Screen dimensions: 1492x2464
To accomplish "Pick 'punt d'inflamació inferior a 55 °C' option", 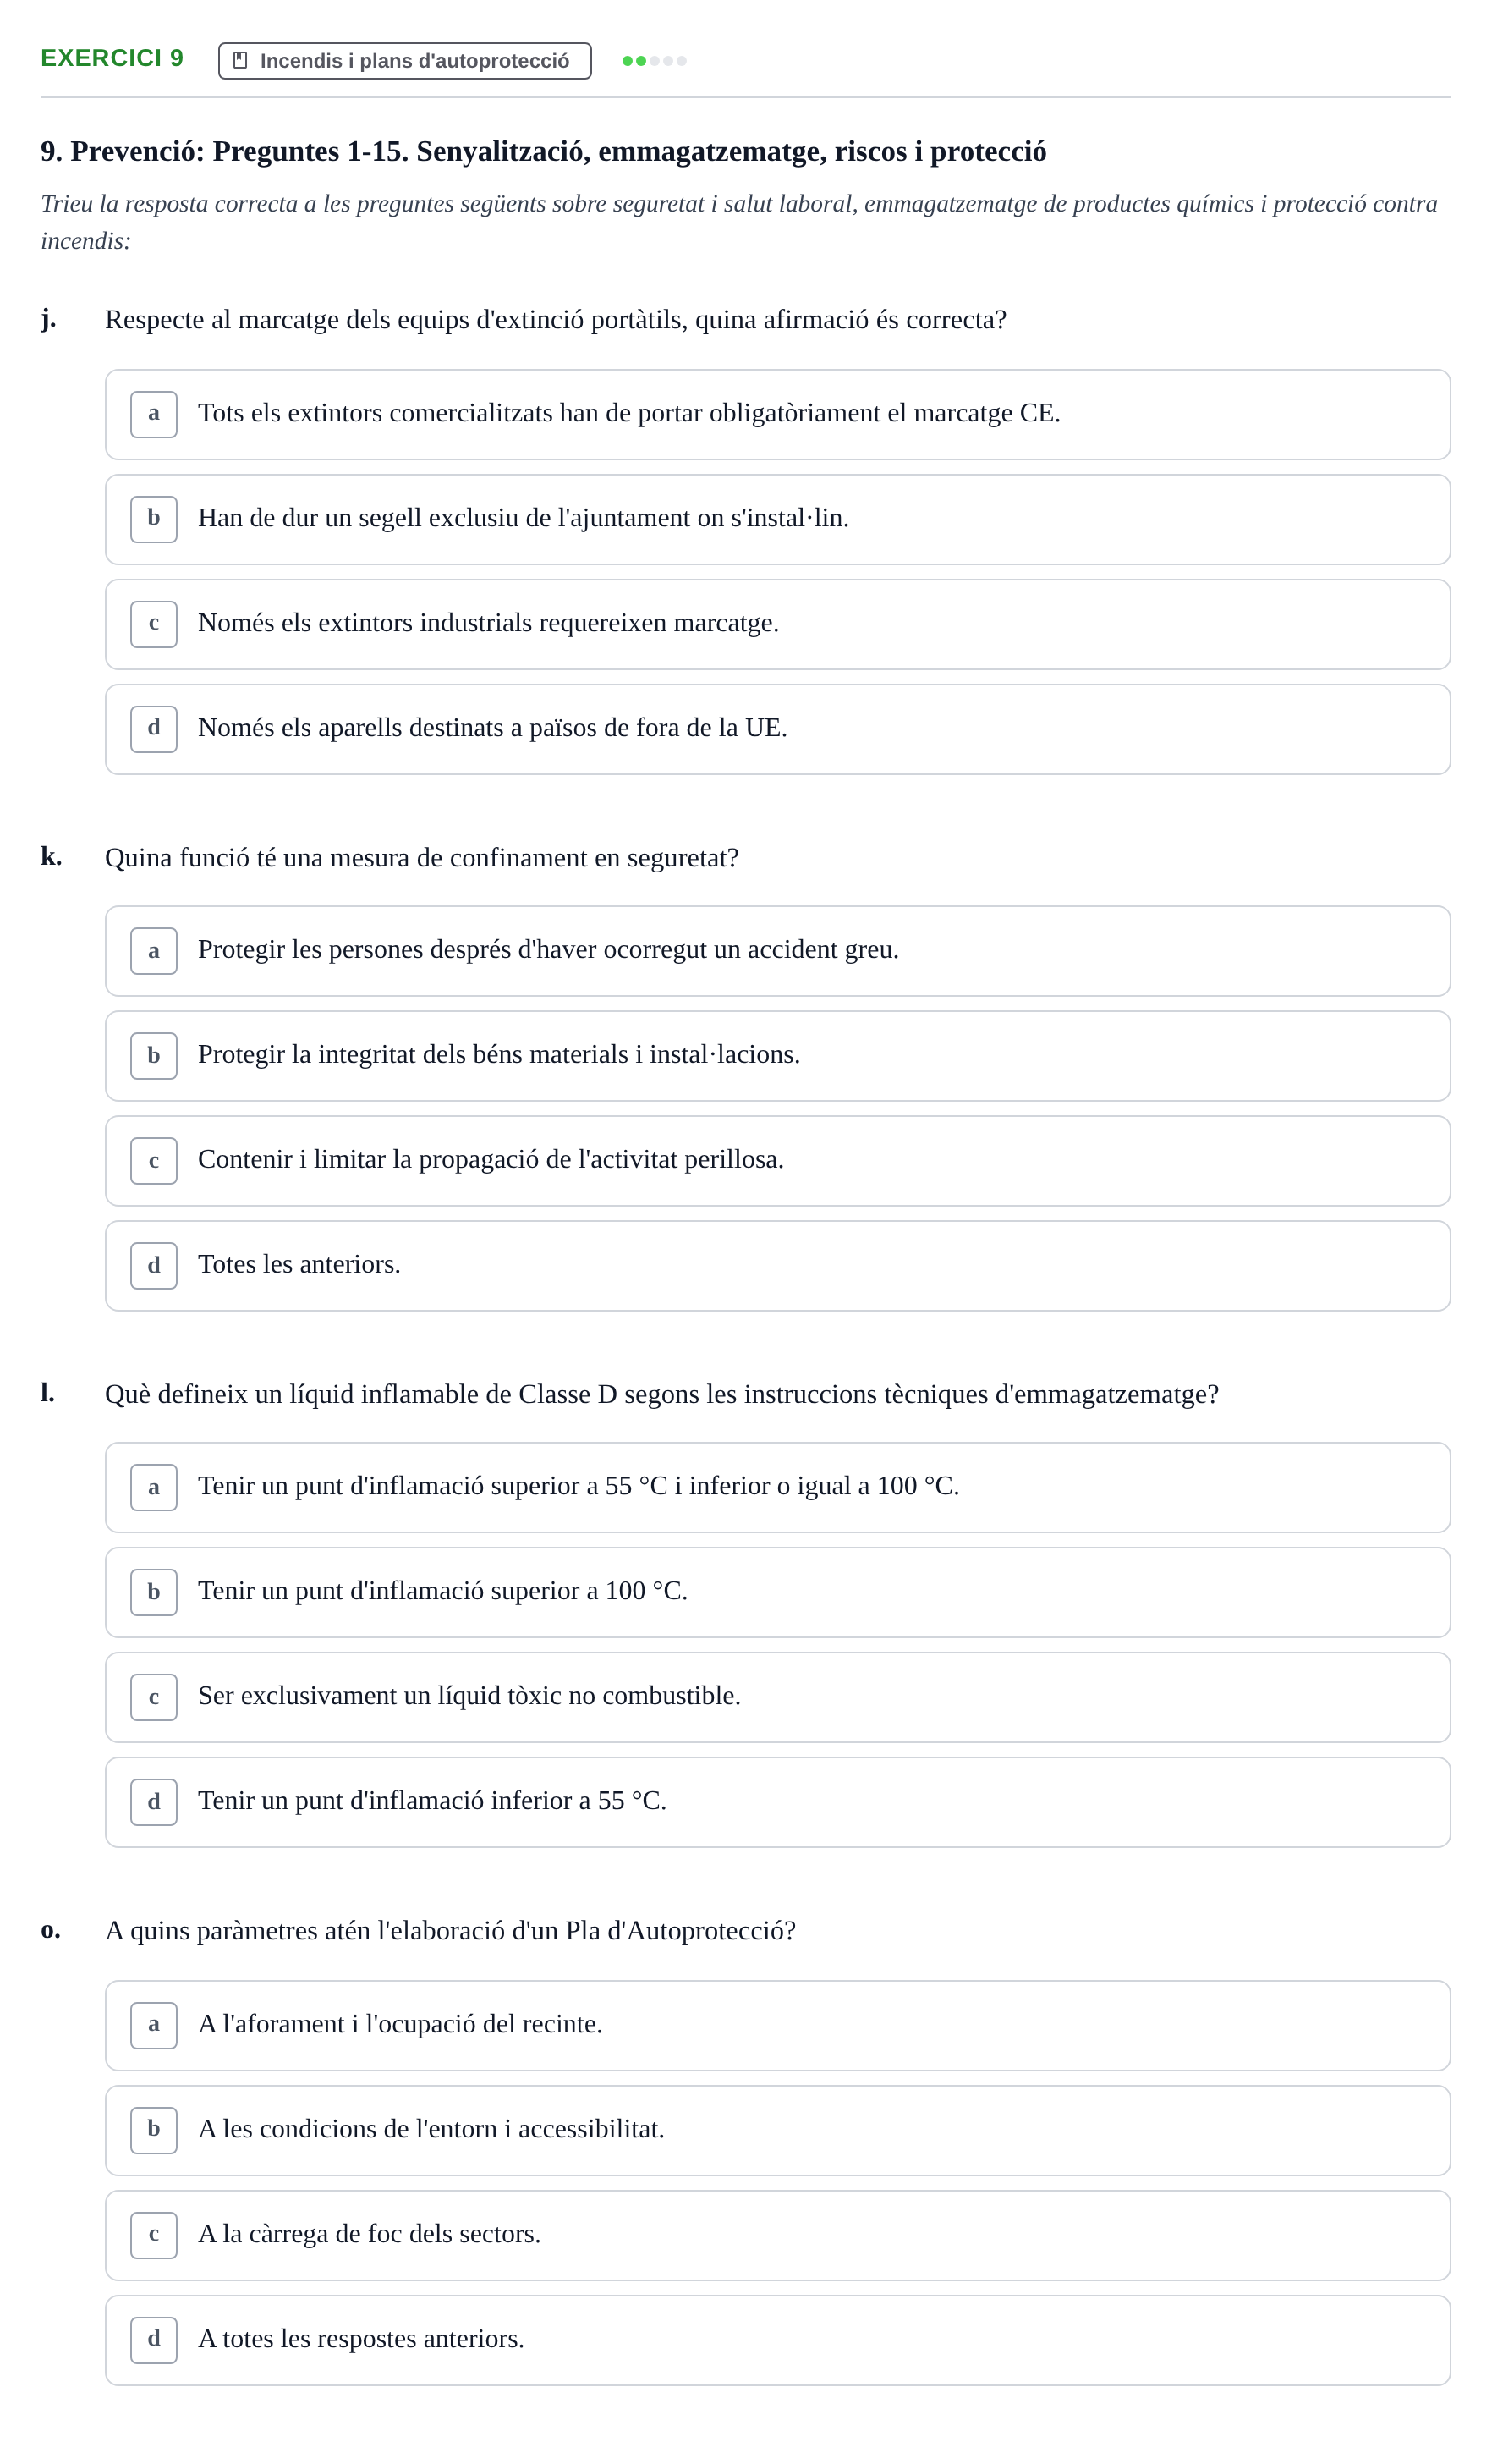I will [777, 1803].
